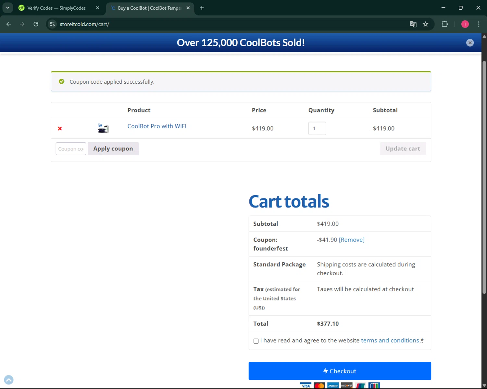Click the quantity field showing 1
Image resolution: width=487 pixels, height=389 pixels.
[317, 128]
